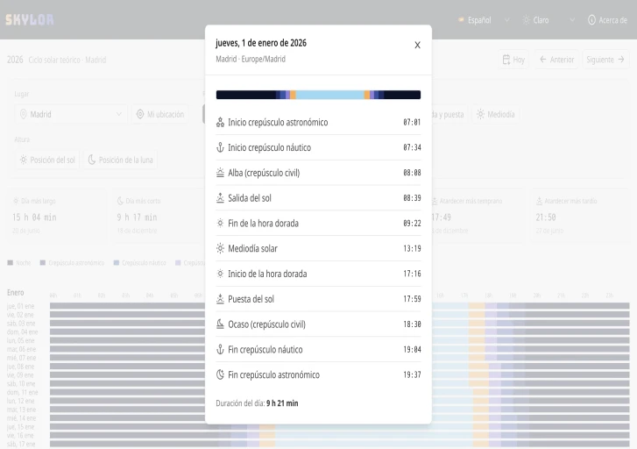Click the astronomical twilight start icon
This screenshot has width=637, height=449.
tap(220, 122)
